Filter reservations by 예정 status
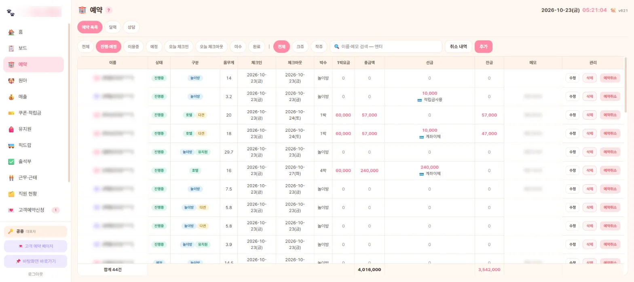 tap(154, 46)
